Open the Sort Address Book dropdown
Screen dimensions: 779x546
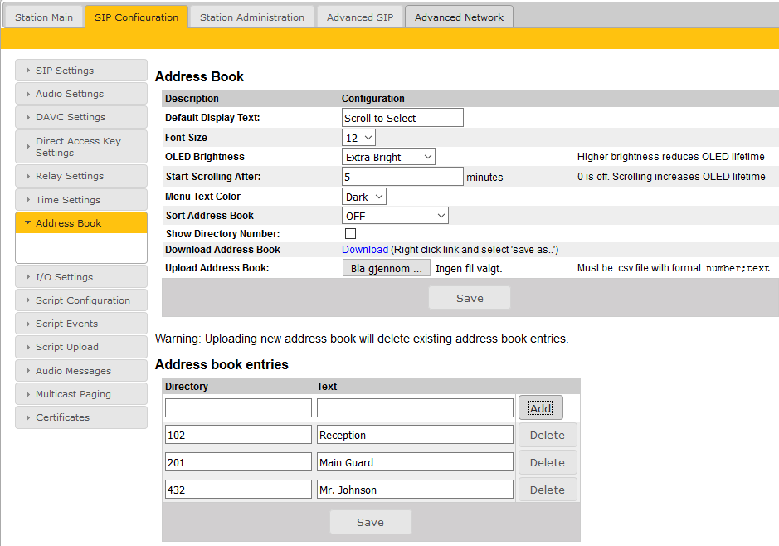[x=395, y=216]
